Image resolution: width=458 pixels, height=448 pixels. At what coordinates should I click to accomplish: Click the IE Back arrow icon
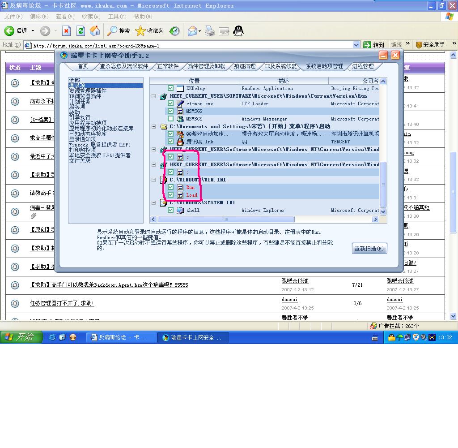[x=9, y=31]
